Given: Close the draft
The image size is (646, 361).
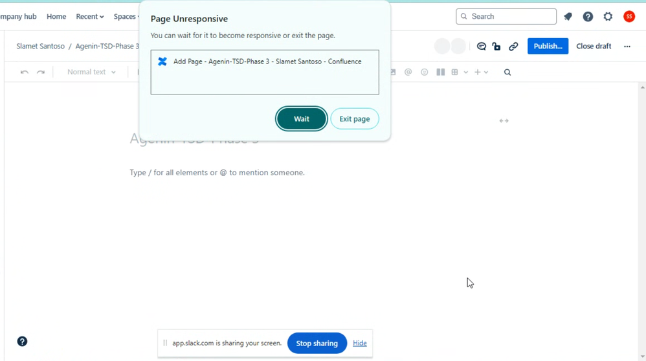Looking at the screenshot, I should [594, 46].
